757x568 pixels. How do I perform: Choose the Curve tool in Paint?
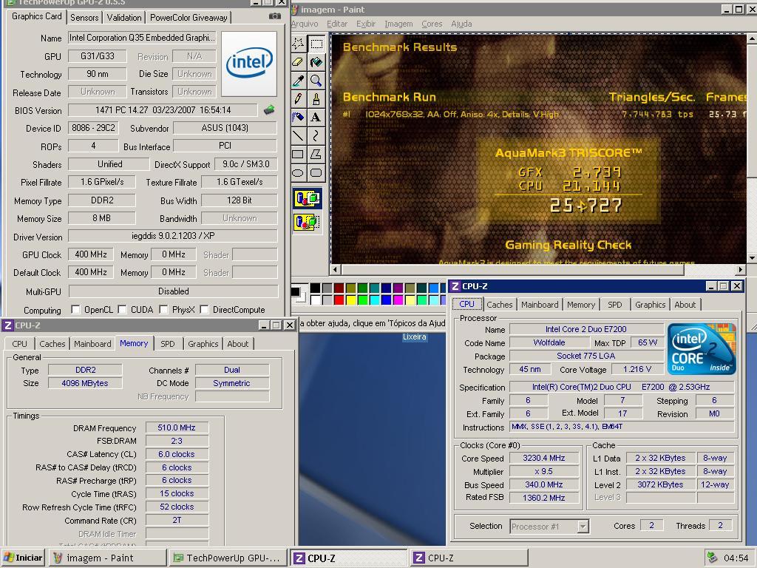pos(316,135)
